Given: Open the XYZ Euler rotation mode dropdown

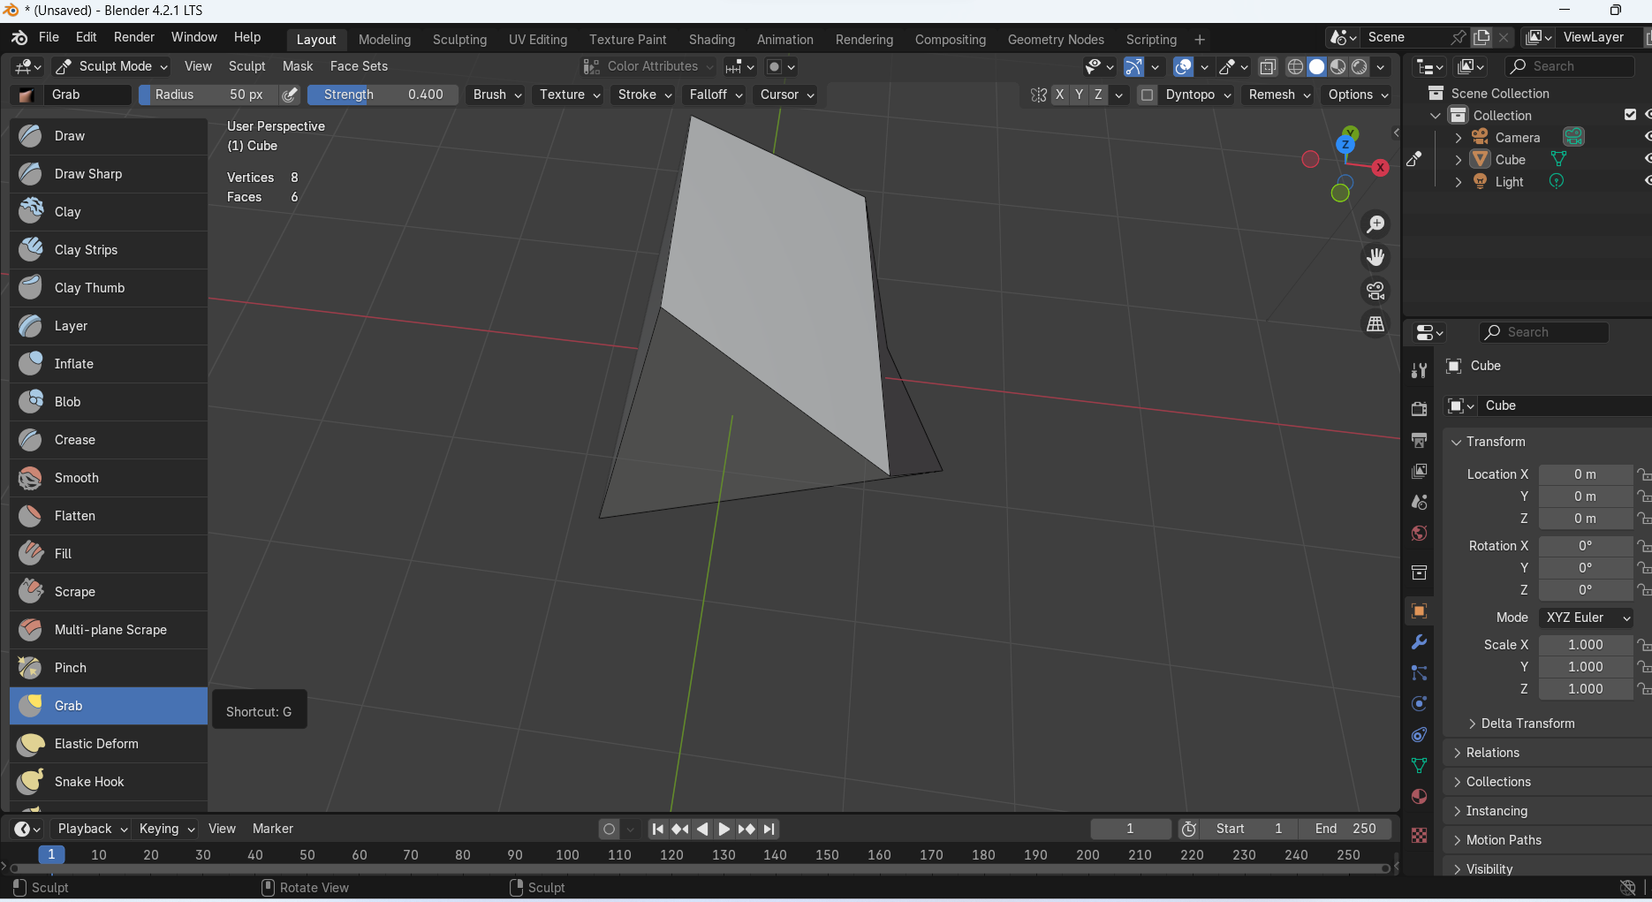Looking at the screenshot, I should tap(1586, 618).
